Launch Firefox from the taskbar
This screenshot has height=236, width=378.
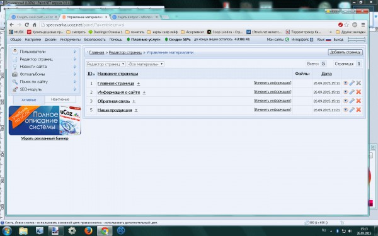coord(88,231)
